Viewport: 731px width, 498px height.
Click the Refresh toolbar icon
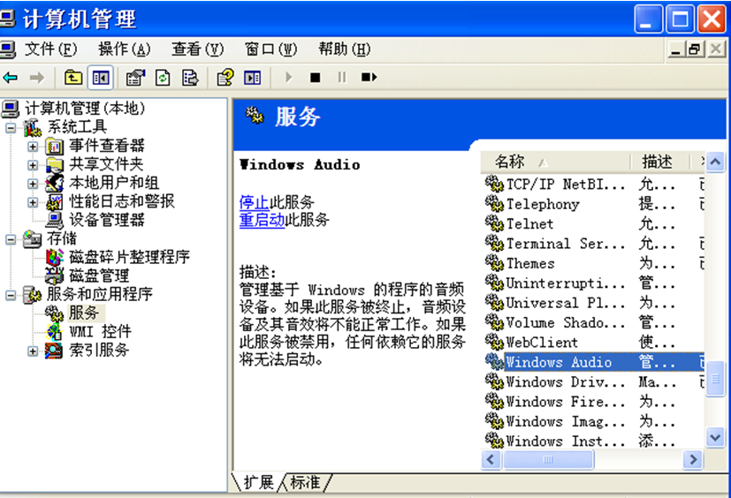[163, 78]
